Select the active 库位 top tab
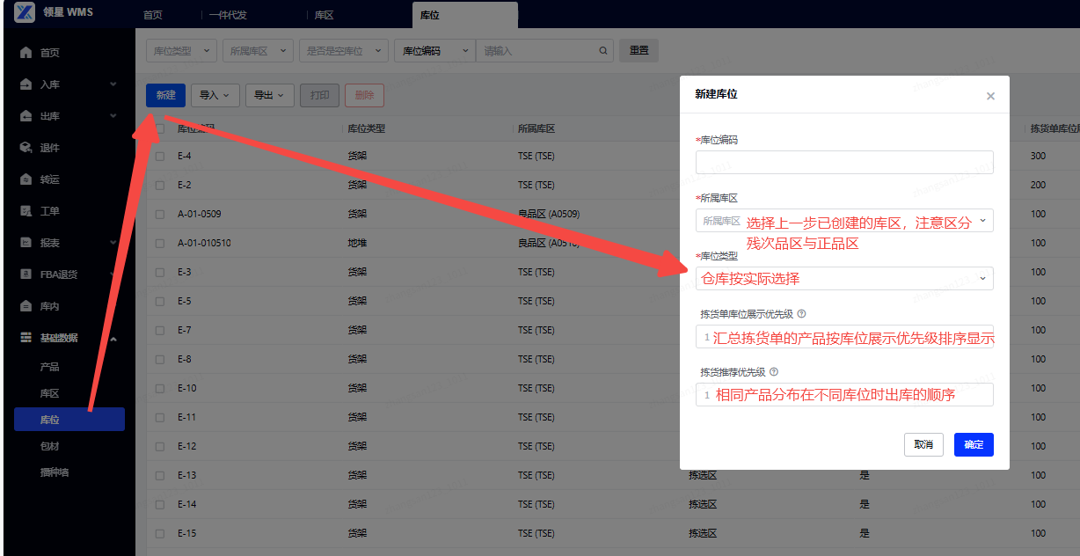 [x=465, y=15]
